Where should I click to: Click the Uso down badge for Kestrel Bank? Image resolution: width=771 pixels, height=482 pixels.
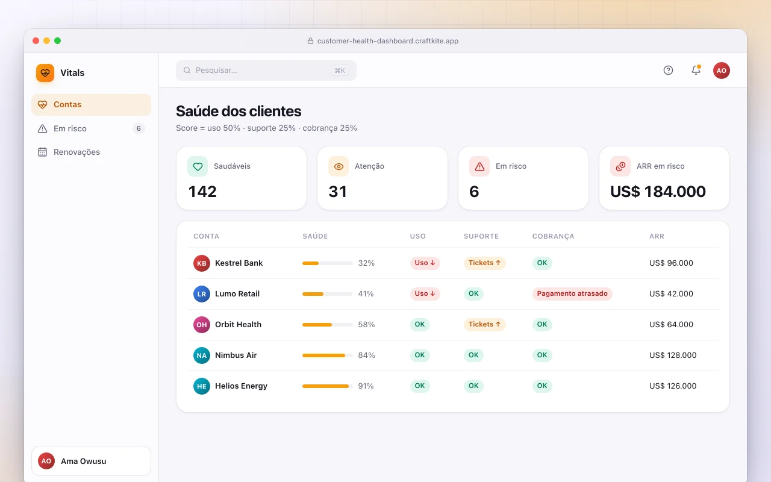coord(425,263)
